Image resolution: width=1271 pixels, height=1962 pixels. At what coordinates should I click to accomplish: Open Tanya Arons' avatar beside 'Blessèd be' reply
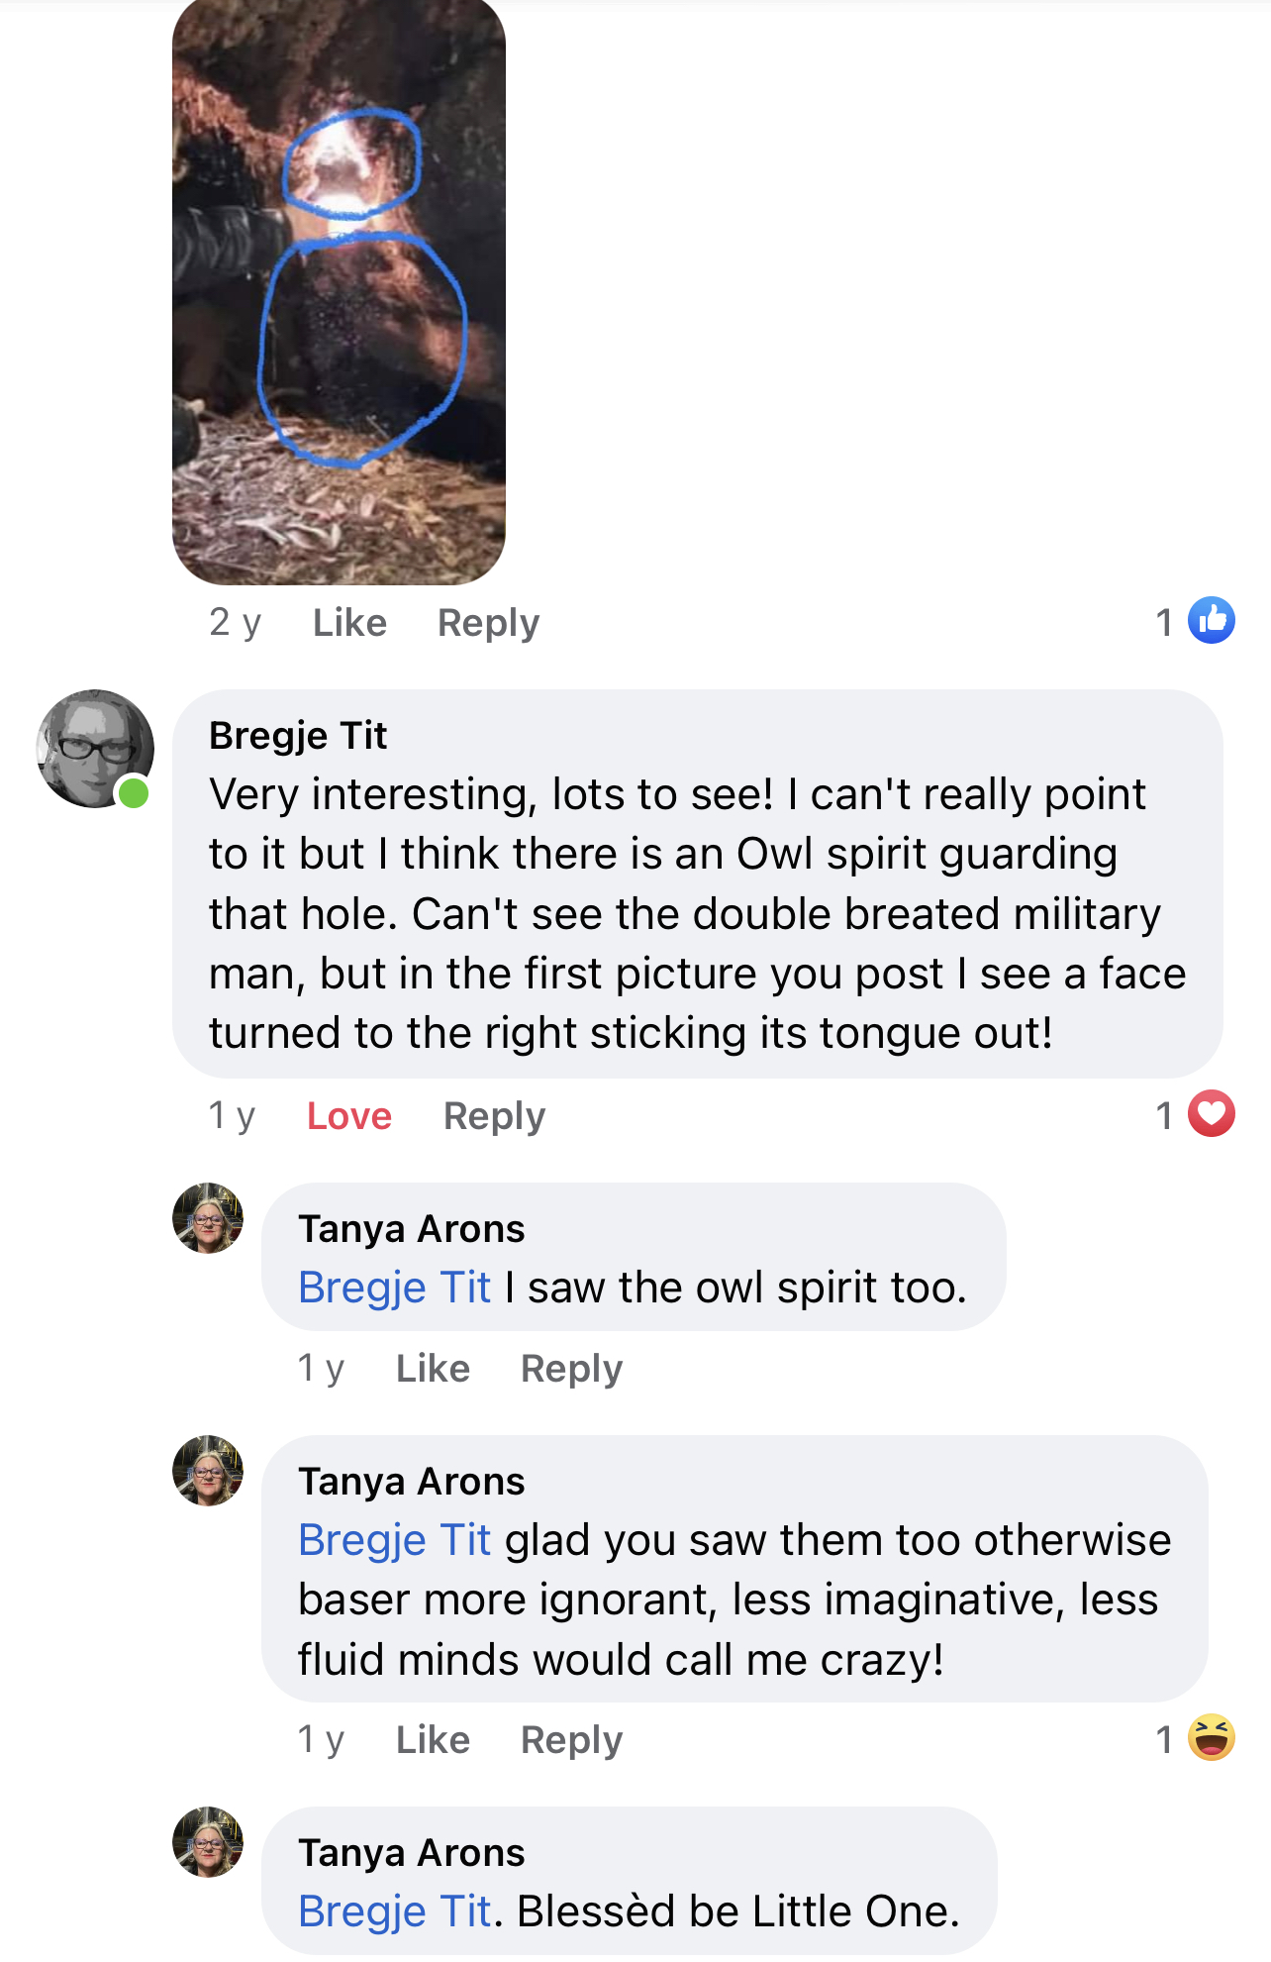tap(208, 1842)
